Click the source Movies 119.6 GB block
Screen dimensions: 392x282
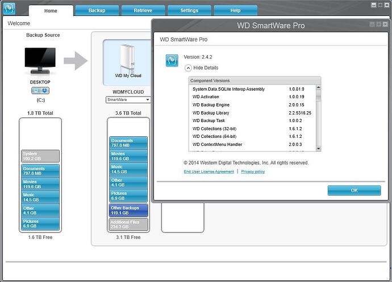(x=40, y=184)
